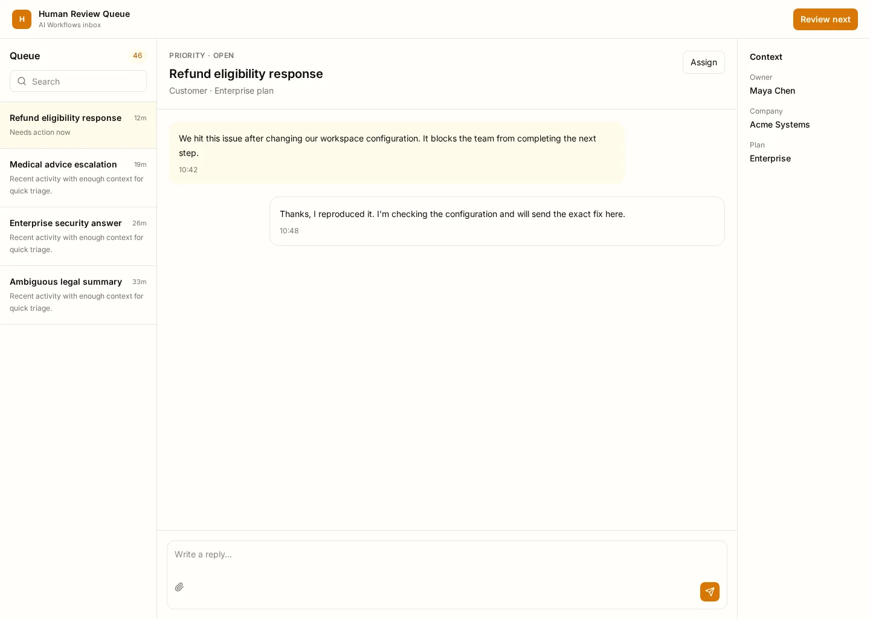This screenshot has height=619, width=870.
Task: Click the paperclip attachment icon
Action: coord(179,587)
